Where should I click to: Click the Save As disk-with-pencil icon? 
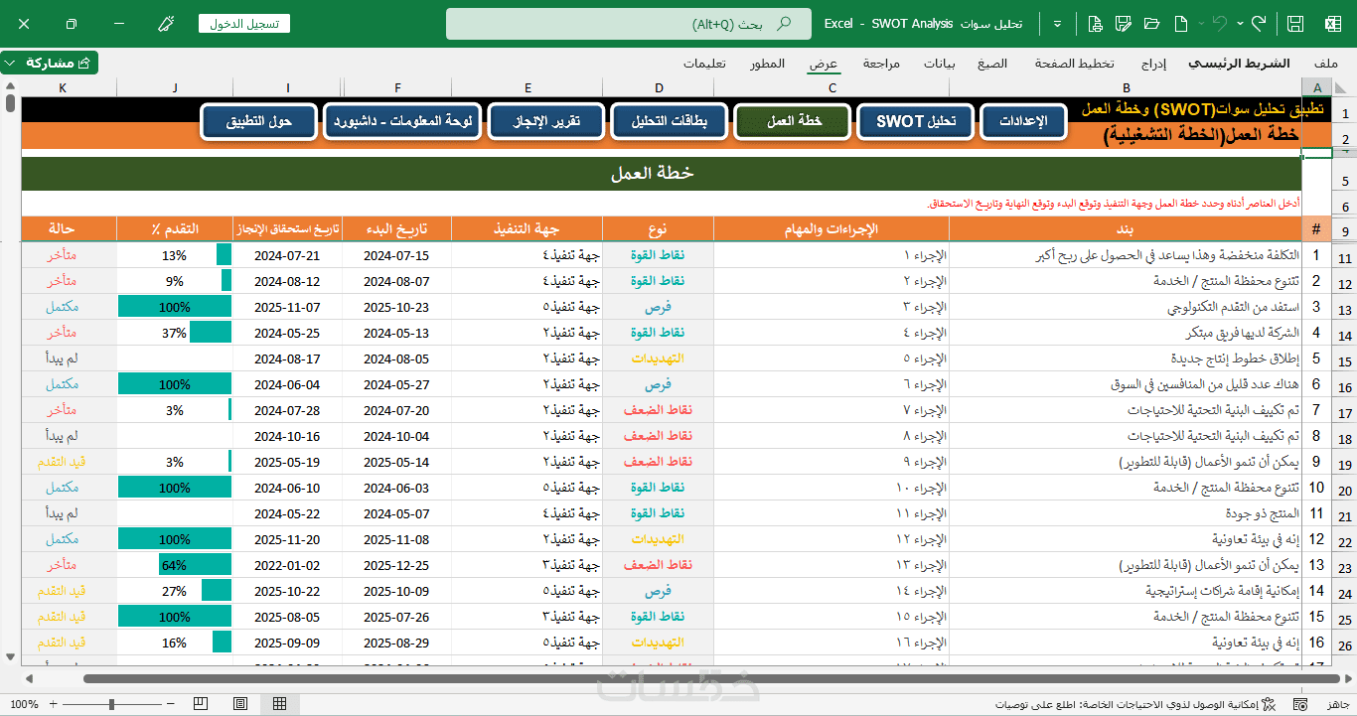[x=1124, y=23]
